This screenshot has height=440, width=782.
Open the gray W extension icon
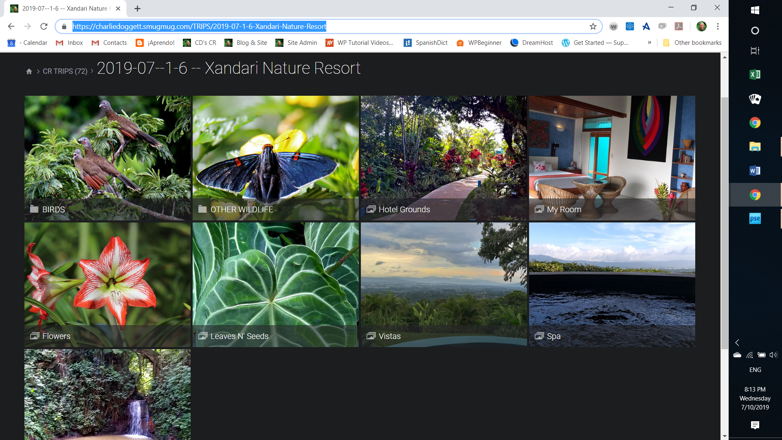pyautogui.click(x=613, y=26)
